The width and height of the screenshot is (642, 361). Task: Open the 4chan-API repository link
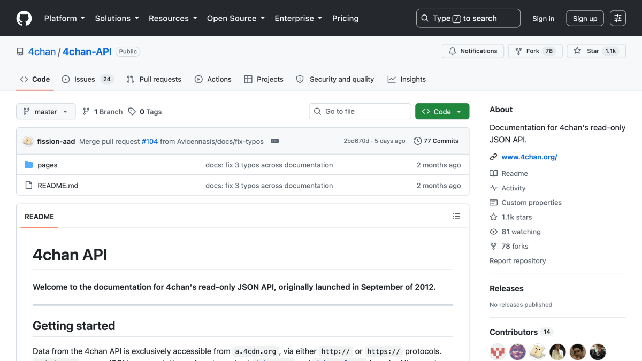[x=87, y=52]
